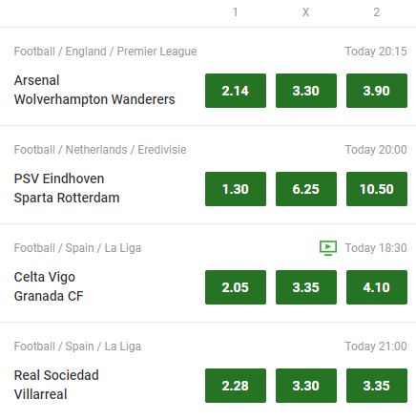Pick draw odds 3.35 for Celta Vigo match
This screenshot has width=416, height=420.
point(306,287)
